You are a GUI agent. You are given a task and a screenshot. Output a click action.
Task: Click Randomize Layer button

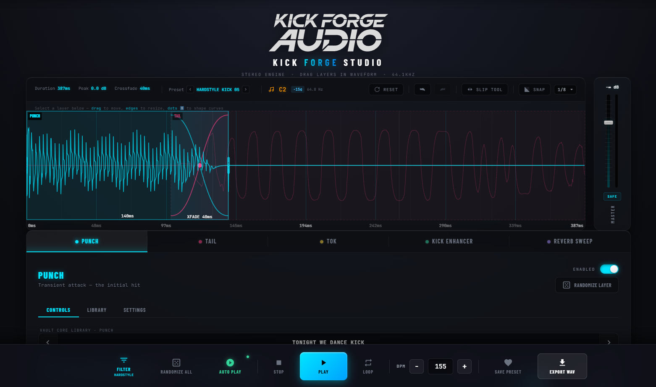[x=587, y=285]
